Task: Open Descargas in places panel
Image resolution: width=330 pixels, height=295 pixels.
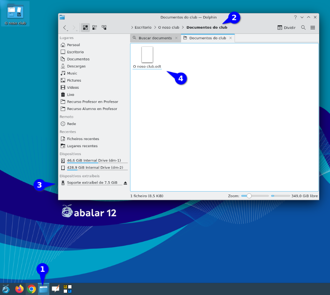Action: pyautogui.click(x=94, y=66)
